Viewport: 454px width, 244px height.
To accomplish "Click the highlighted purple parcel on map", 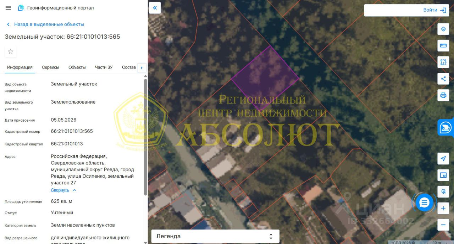I will point(265,78).
